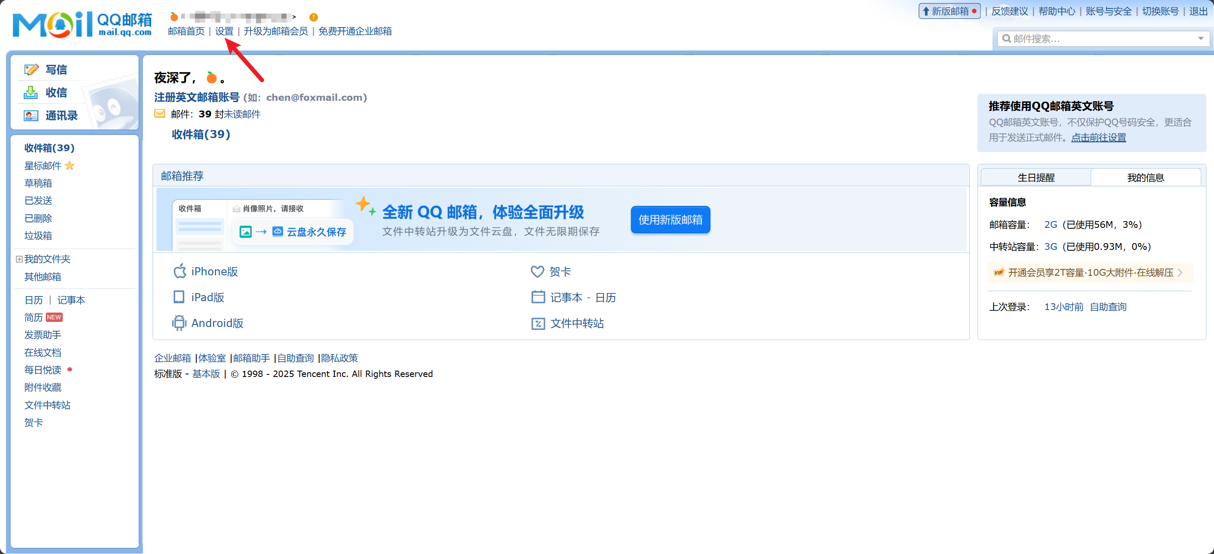Viewport: 1214px width, 554px height.
Task: Click the Apple icon for iPhone version
Action: point(180,271)
